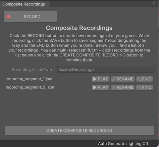Screen dimensions: 159x147
Task: Click the PLAY label for recording_segment_1.json
Action: pyautogui.click(x=103, y=79)
